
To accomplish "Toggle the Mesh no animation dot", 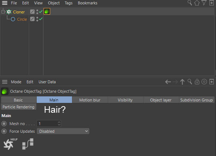I will (4, 124).
